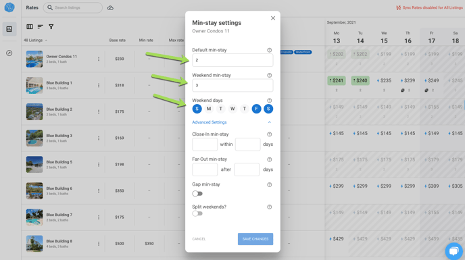Click the Advanced Settings link
Image resolution: width=465 pixels, height=260 pixels.
(210, 122)
